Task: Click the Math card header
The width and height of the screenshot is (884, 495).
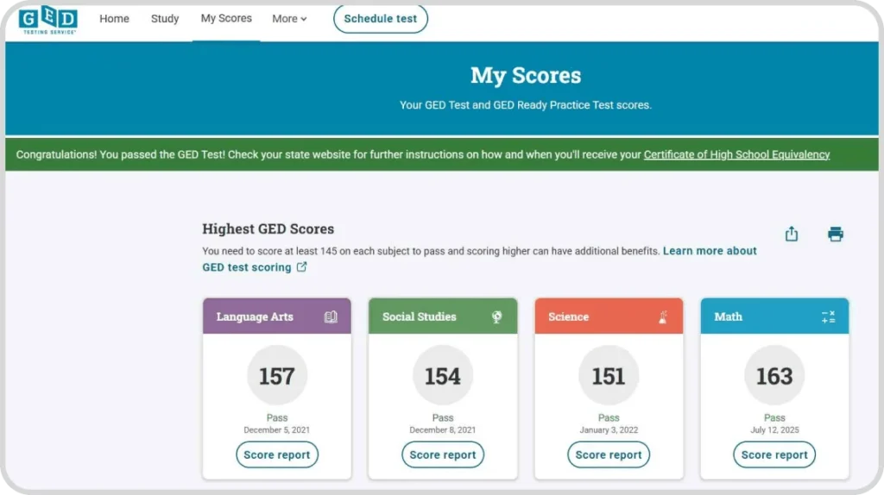Action: tap(774, 316)
